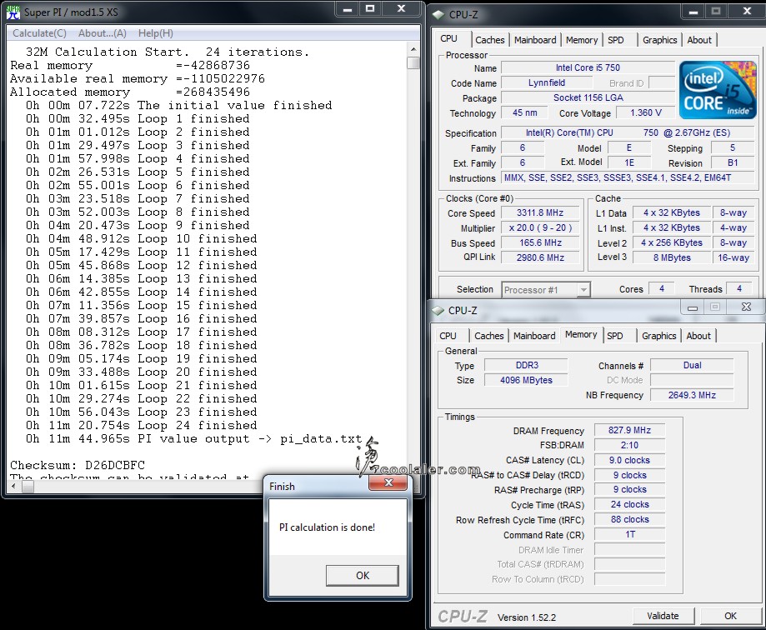Click the CAS# Latency value '9.0 clocks'

(629, 460)
